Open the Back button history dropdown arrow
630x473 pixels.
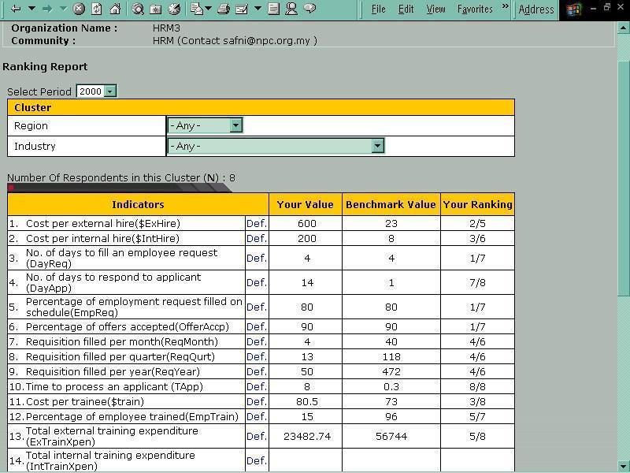(x=31, y=9)
